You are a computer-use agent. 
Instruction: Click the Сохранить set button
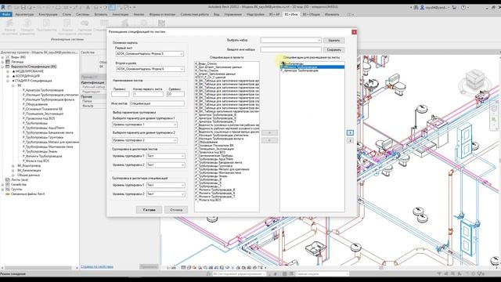click(334, 49)
